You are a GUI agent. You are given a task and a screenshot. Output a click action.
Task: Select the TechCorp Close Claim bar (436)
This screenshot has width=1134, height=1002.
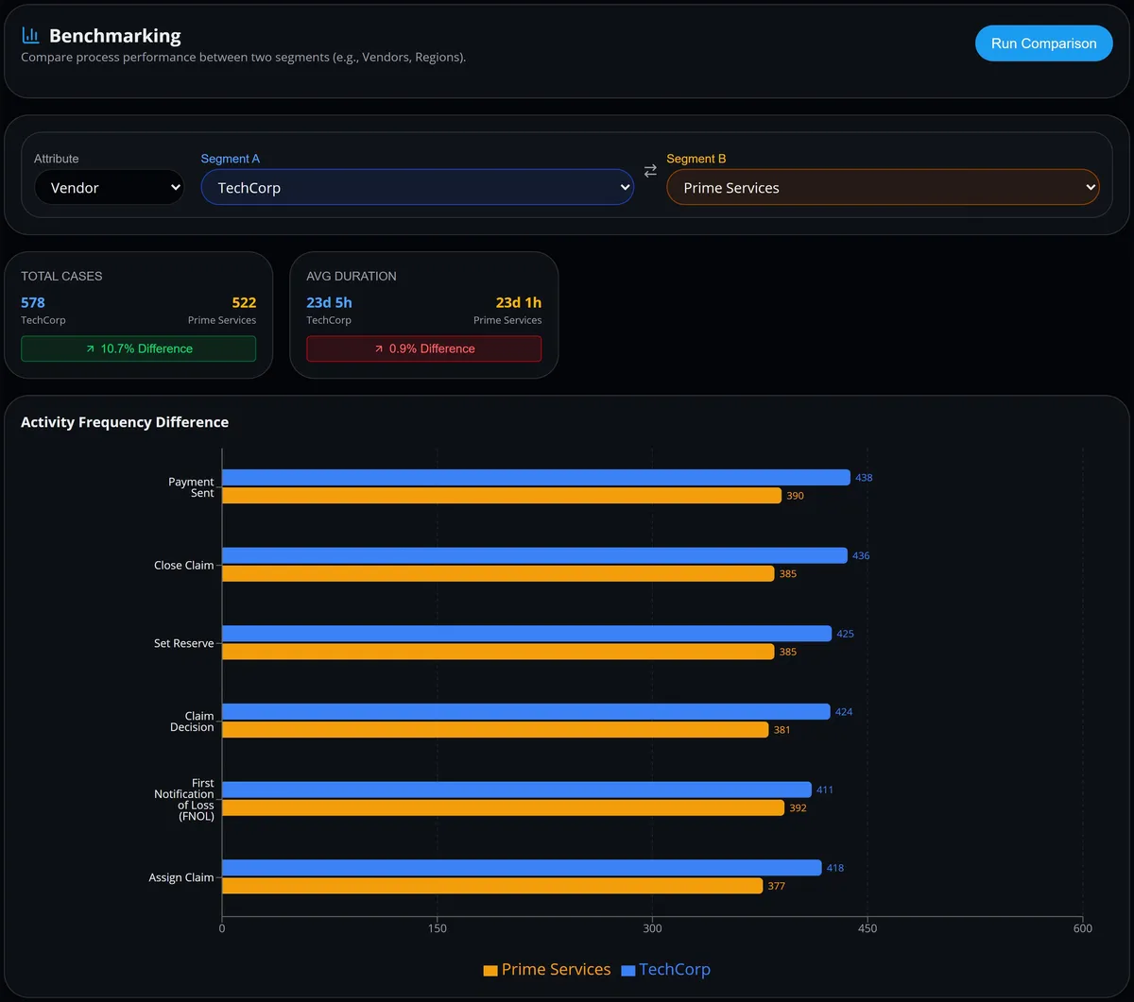coord(535,555)
